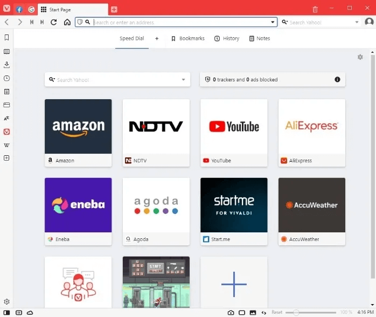Open the Start.me speed dial
This screenshot has height=317, width=376.
pos(234,212)
